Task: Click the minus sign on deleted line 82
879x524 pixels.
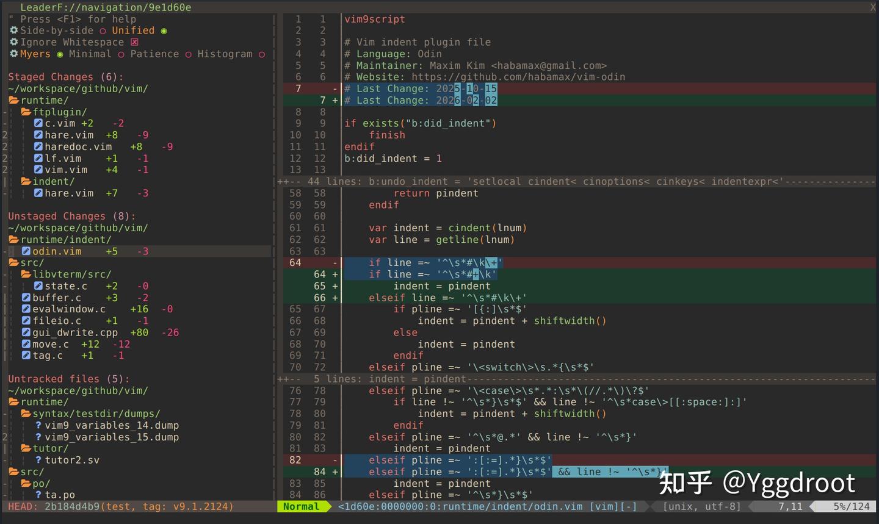Action: coord(335,460)
